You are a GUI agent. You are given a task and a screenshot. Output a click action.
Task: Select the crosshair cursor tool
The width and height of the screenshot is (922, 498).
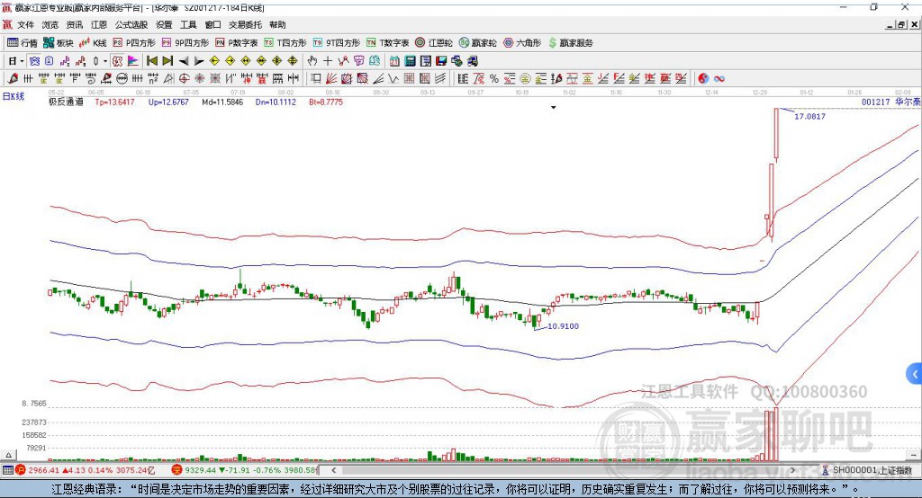point(328,61)
